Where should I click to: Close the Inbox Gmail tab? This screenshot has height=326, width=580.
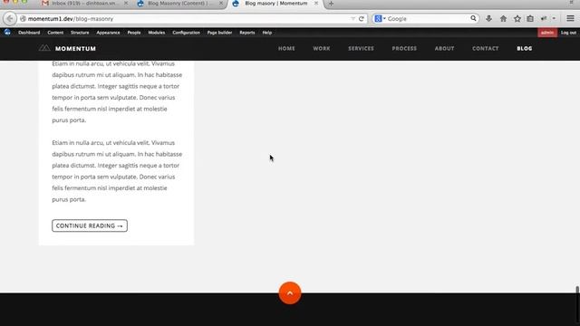[126, 3]
